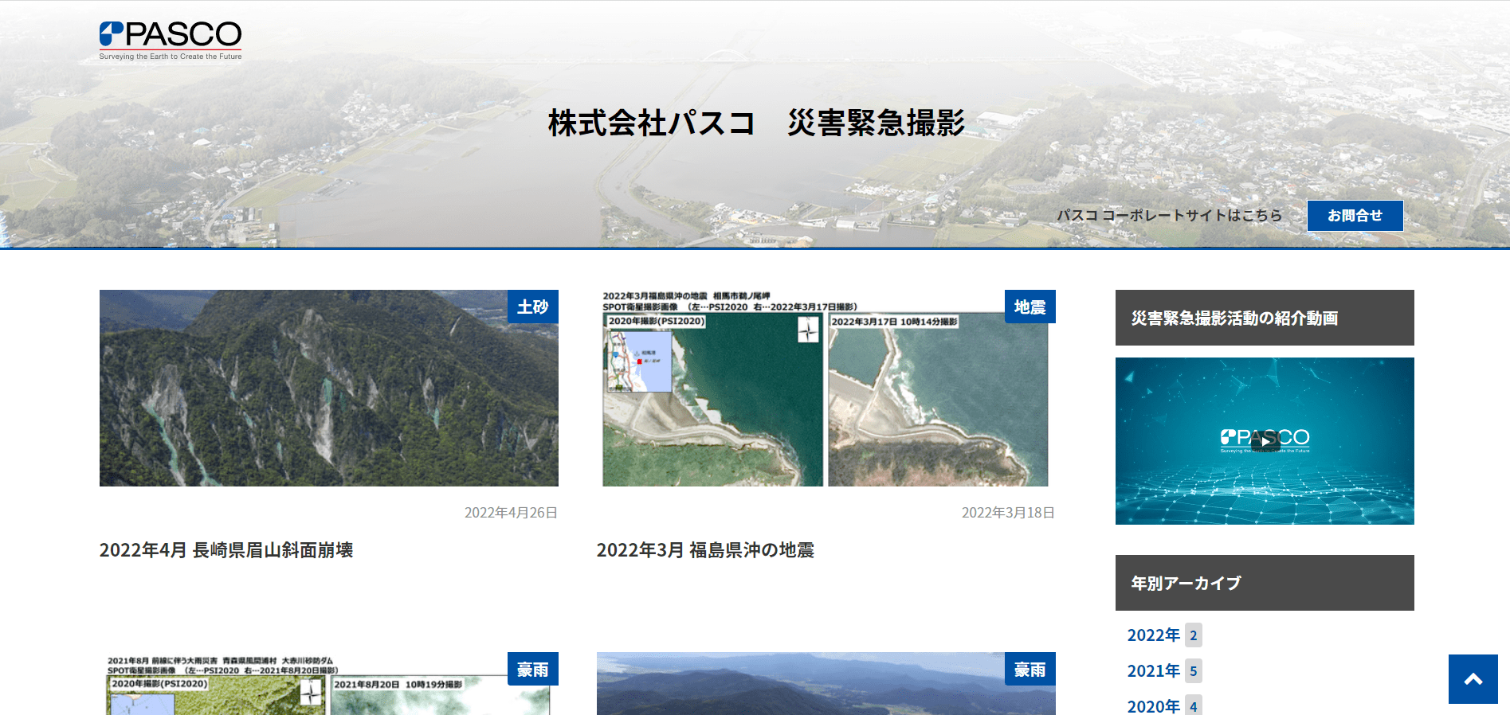Open the 2021年8月 大雨災害 satellite image thumbnail
Viewport: 1510px width, 715px height.
point(329,684)
